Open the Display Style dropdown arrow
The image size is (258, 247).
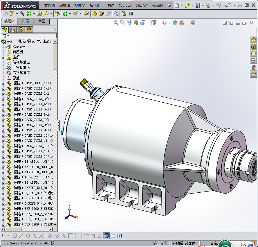(x=159, y=23)
